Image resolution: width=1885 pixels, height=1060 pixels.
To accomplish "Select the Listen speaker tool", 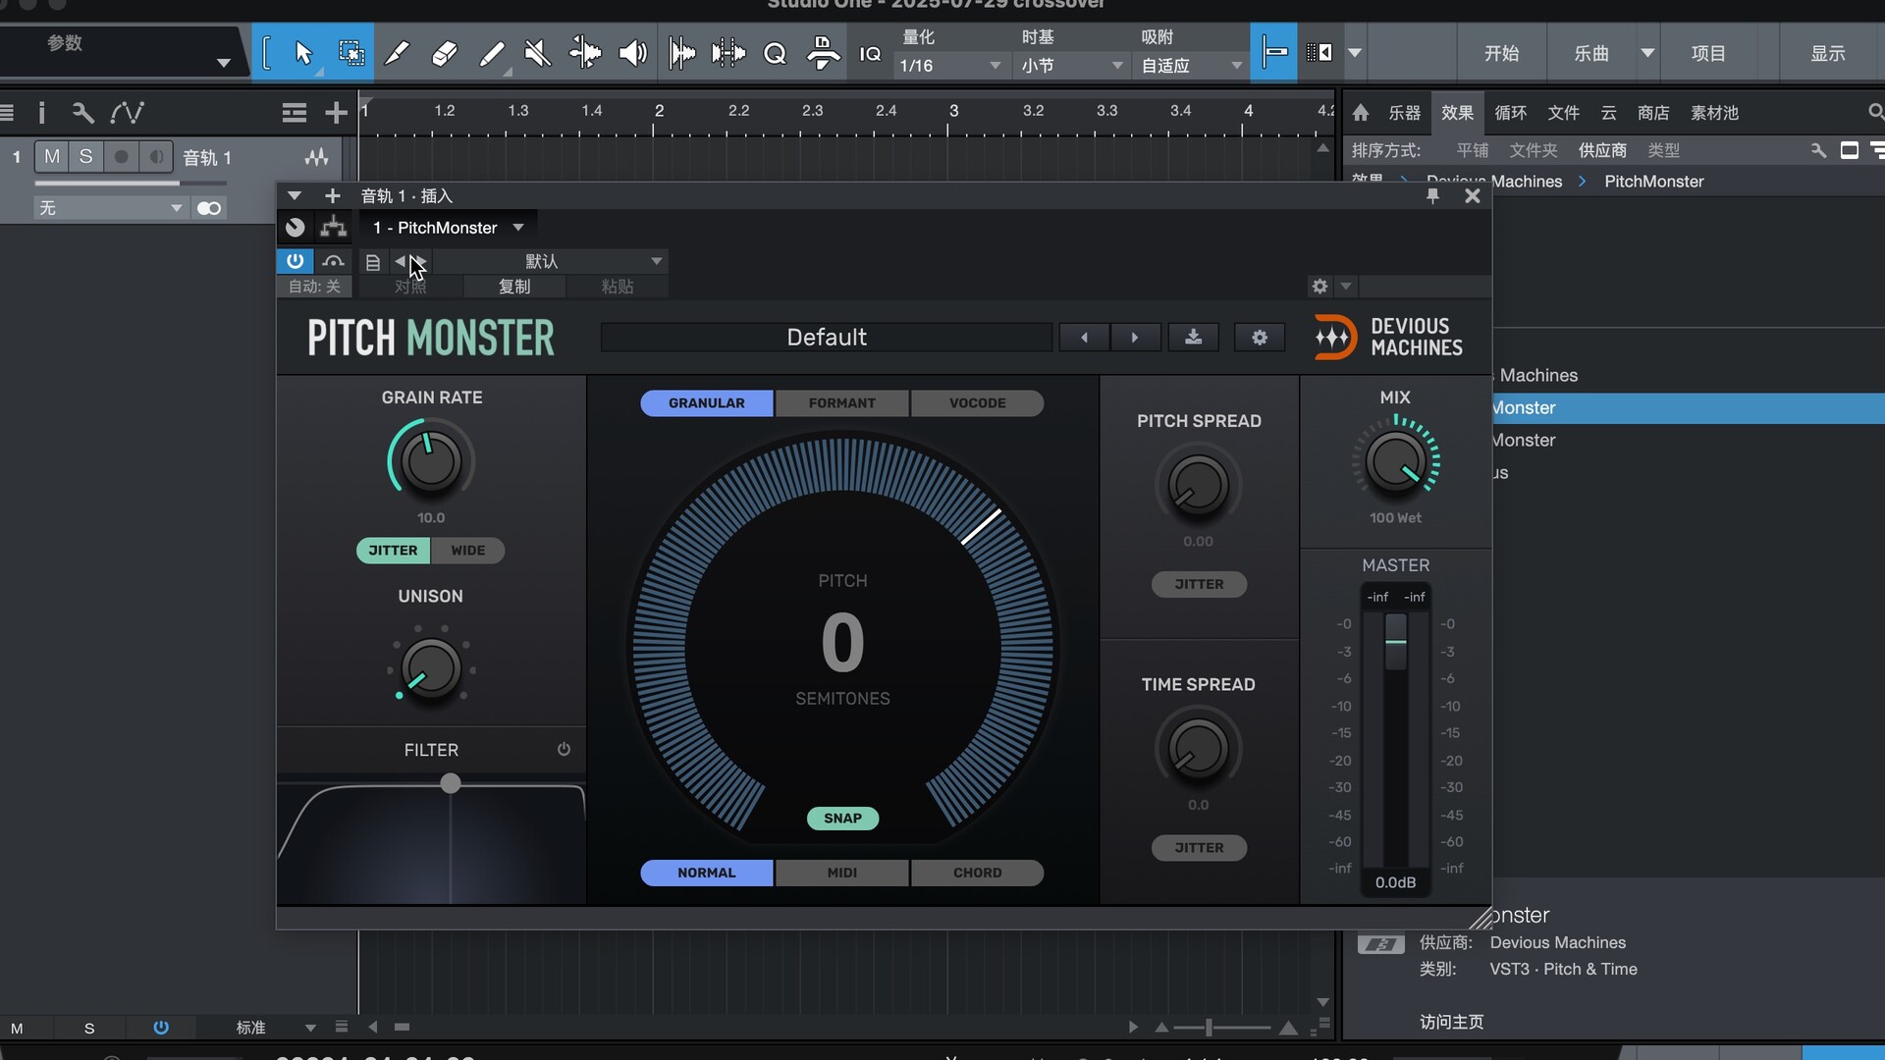I will click(x=633, y=53).
